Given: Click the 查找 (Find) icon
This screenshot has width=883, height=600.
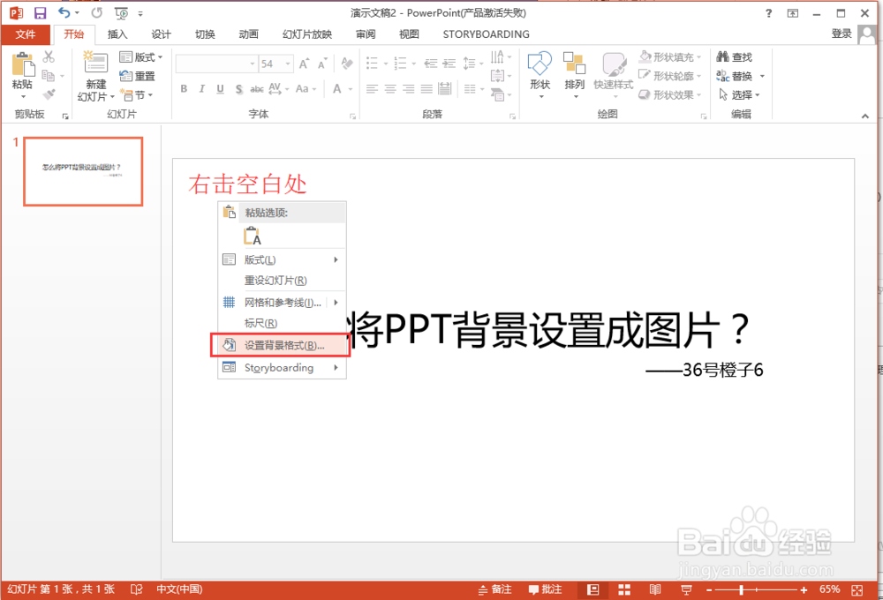Looking at the screenshot, I should pyautogui.click(x=738, y=56).
